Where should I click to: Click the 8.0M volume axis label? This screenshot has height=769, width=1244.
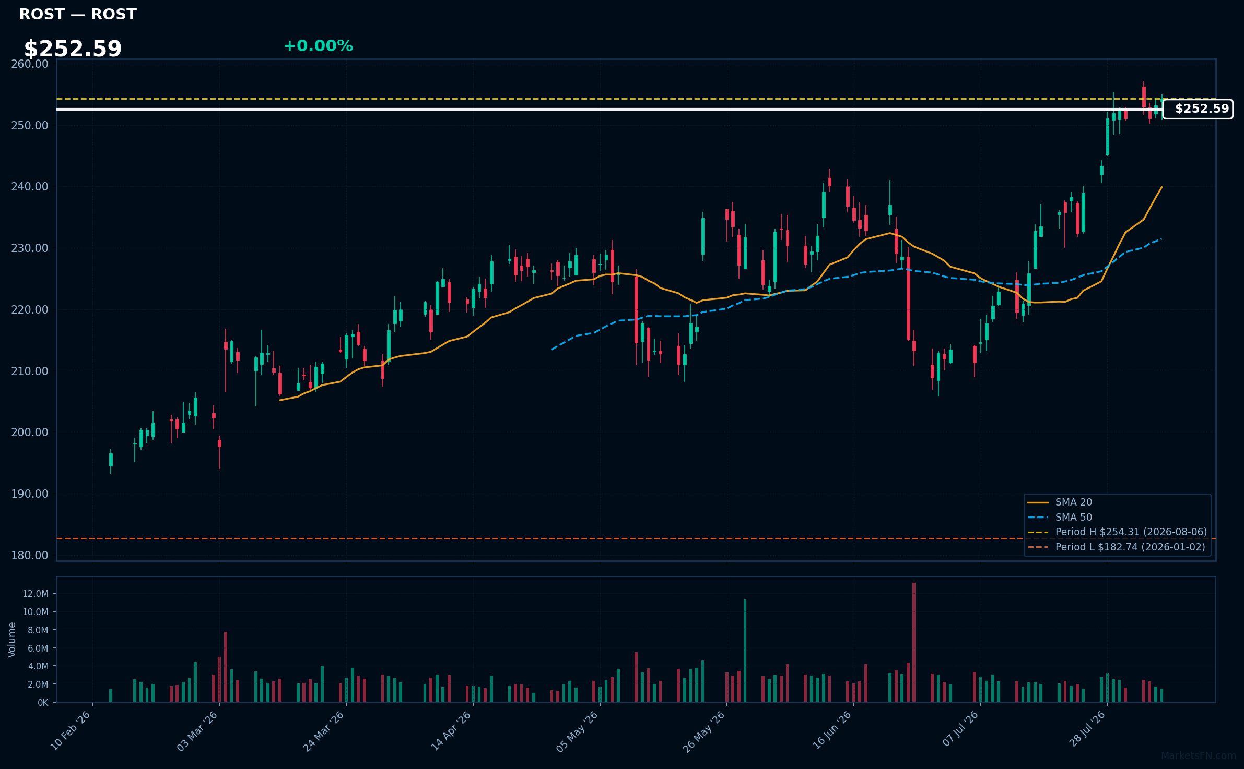pyautogui.click(x=38, y=630)
